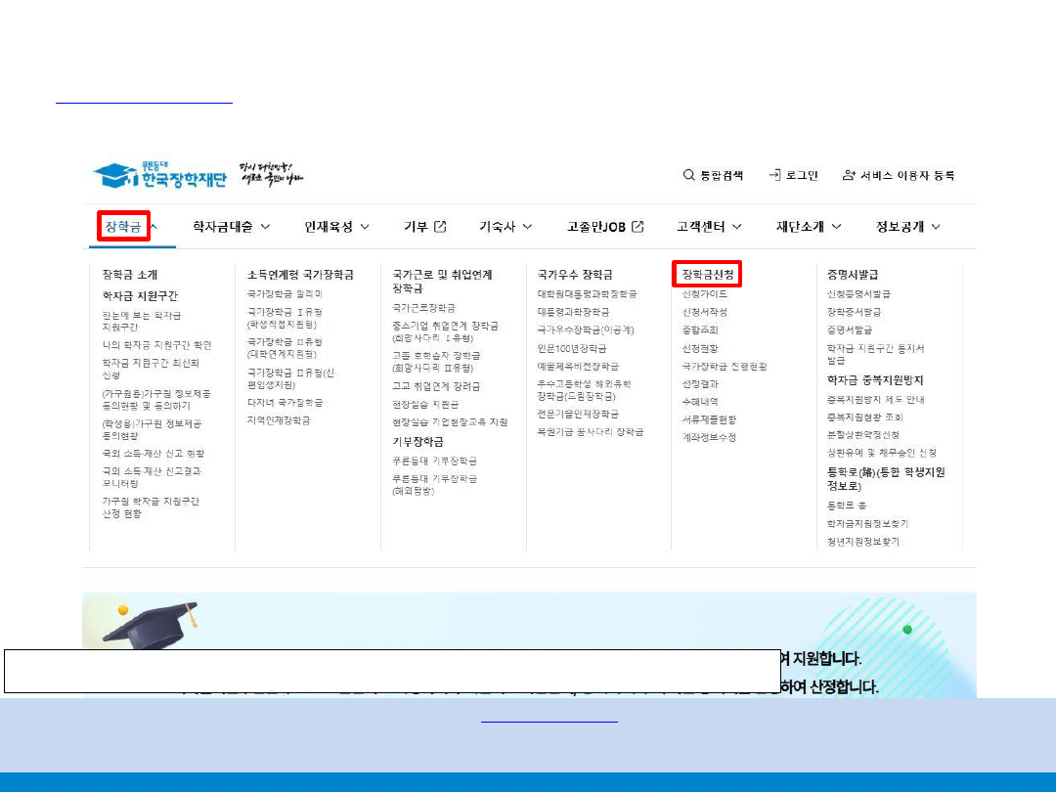Open the 기숙사 dropdown menu
The height and width of the screenshot is (792, 1056).
(526, 227)
